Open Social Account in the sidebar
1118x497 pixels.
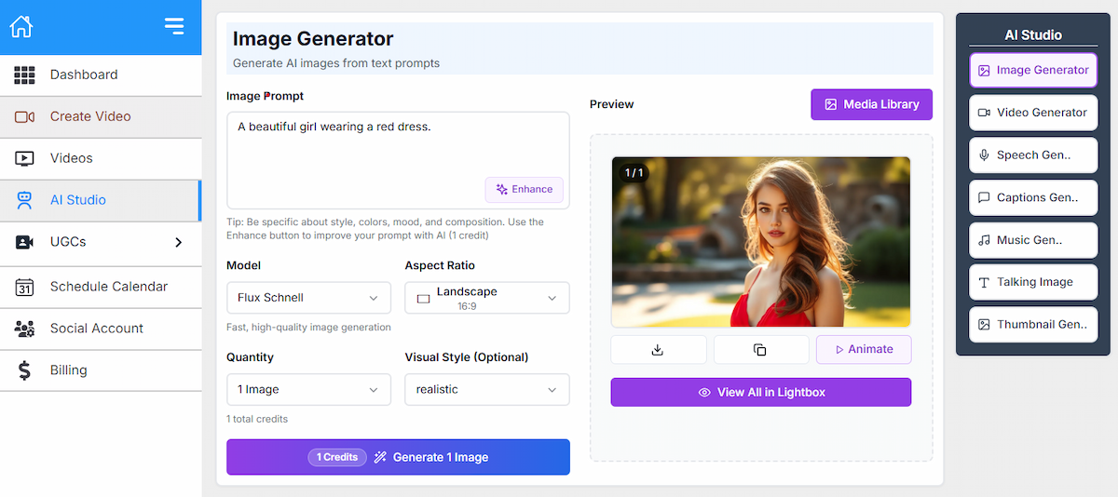pos(101,329)
